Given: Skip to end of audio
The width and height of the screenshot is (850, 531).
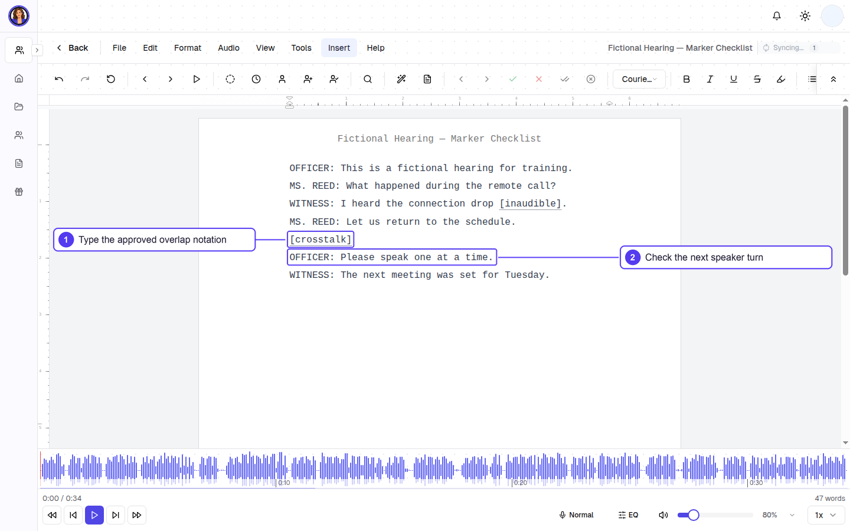Looking at the screenshot, I should (116, 515).
